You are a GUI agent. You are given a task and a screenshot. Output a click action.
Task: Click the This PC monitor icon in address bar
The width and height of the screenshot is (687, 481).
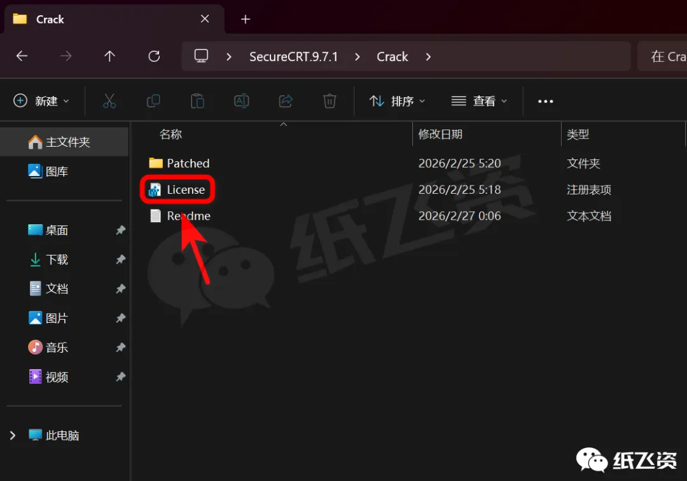[x=201, y=56]
